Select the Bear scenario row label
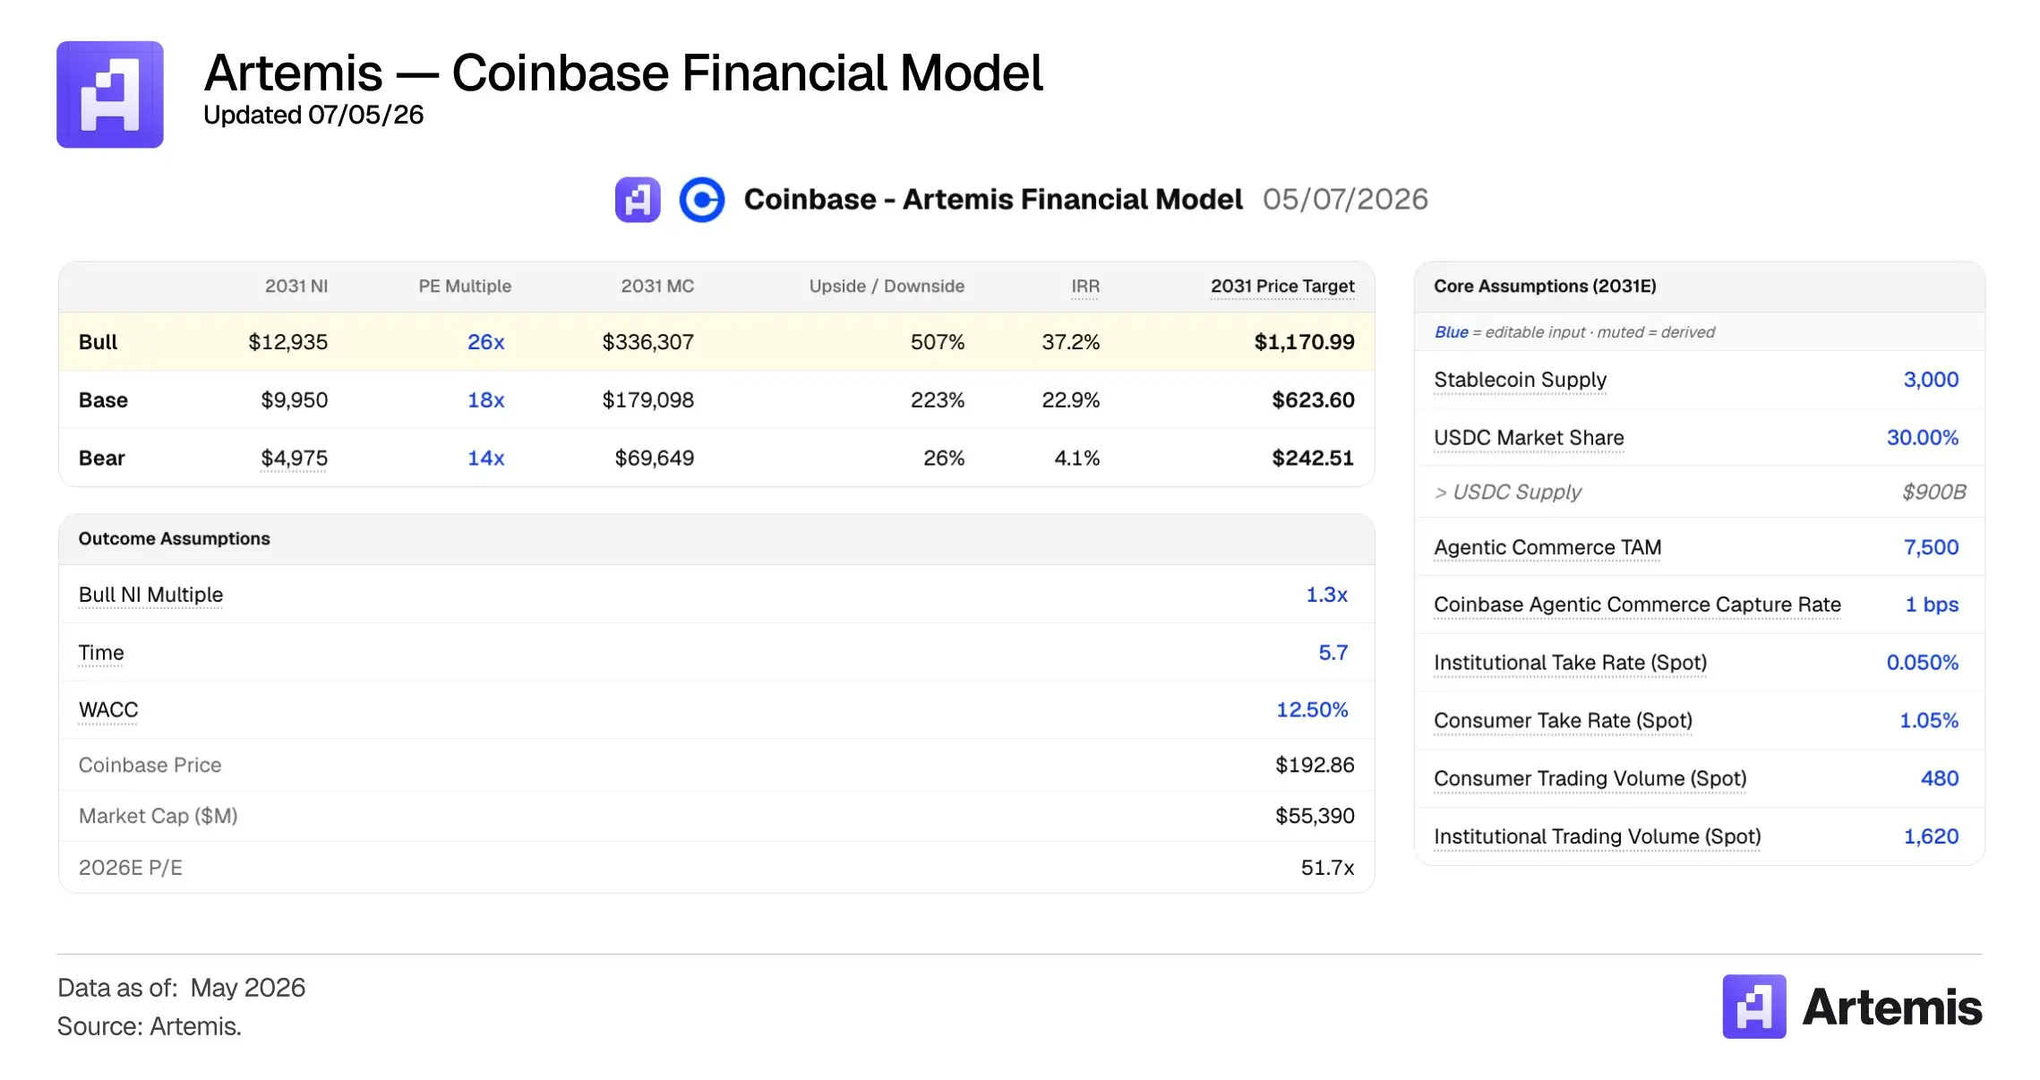Image resolution: width=2040 pixels, height=1080 pixels. pyautogui.click(x=101, y=459)
